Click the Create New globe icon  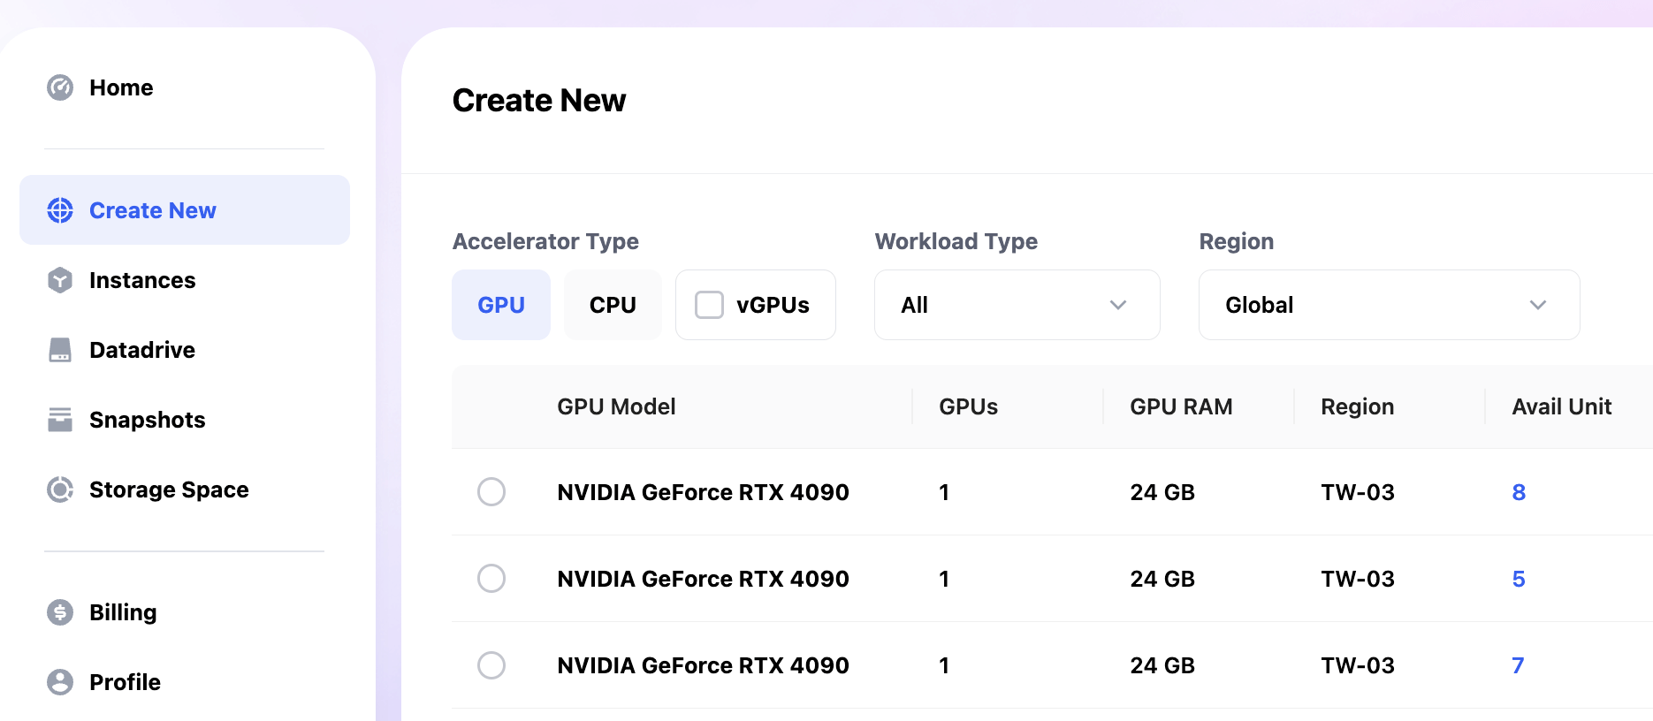tap(60, 210)
